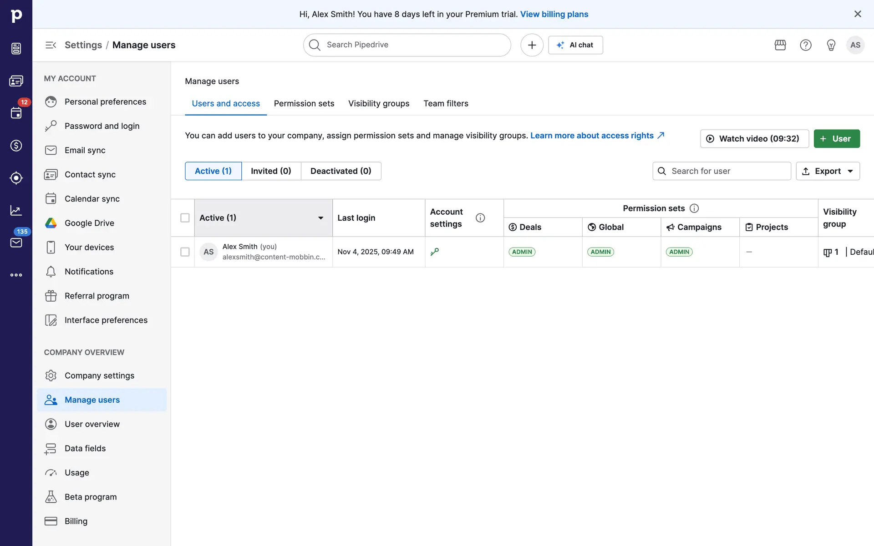Click the green add User button
Image resolution: width=874 pixels, height=546 pixels.
(x=837, y=139)
